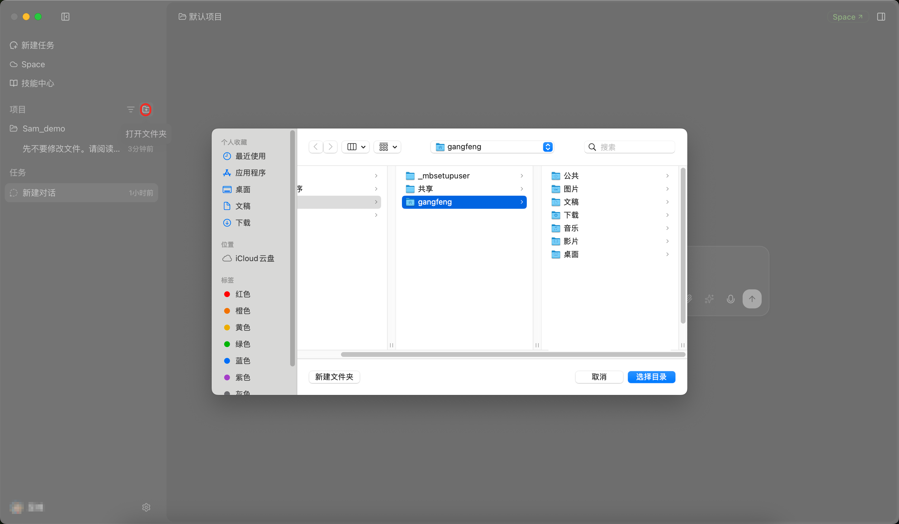Open the 新建对话 task
This screenshot has height=524, width=899.
81,193
